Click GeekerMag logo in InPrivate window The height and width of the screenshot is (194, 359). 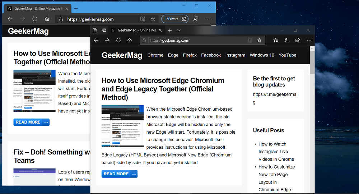point(28,31)
